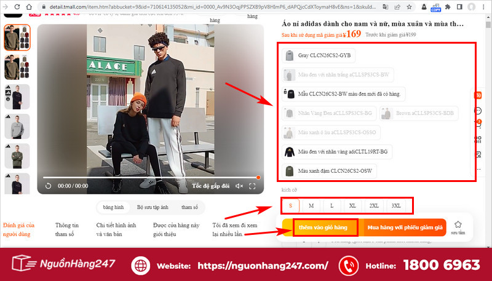The image size is (492, 281).
Task: Select size S option
Action: tap(290, 205)
